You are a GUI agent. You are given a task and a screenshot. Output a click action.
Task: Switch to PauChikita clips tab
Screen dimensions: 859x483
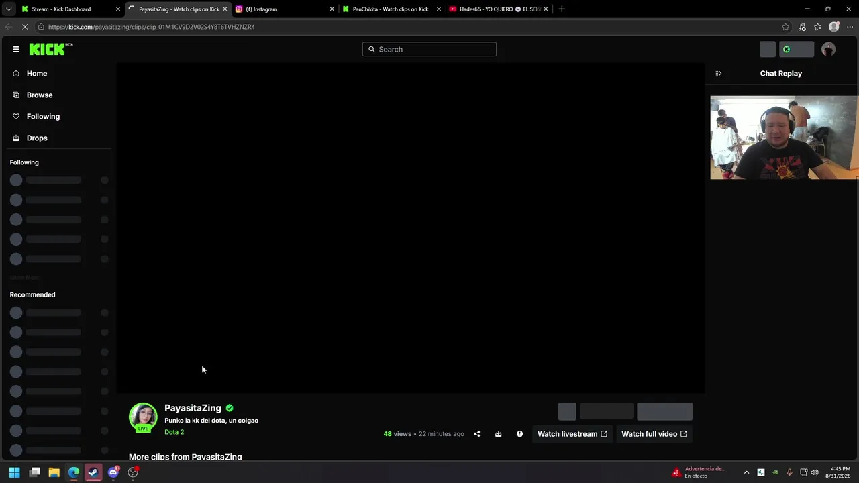391,9
